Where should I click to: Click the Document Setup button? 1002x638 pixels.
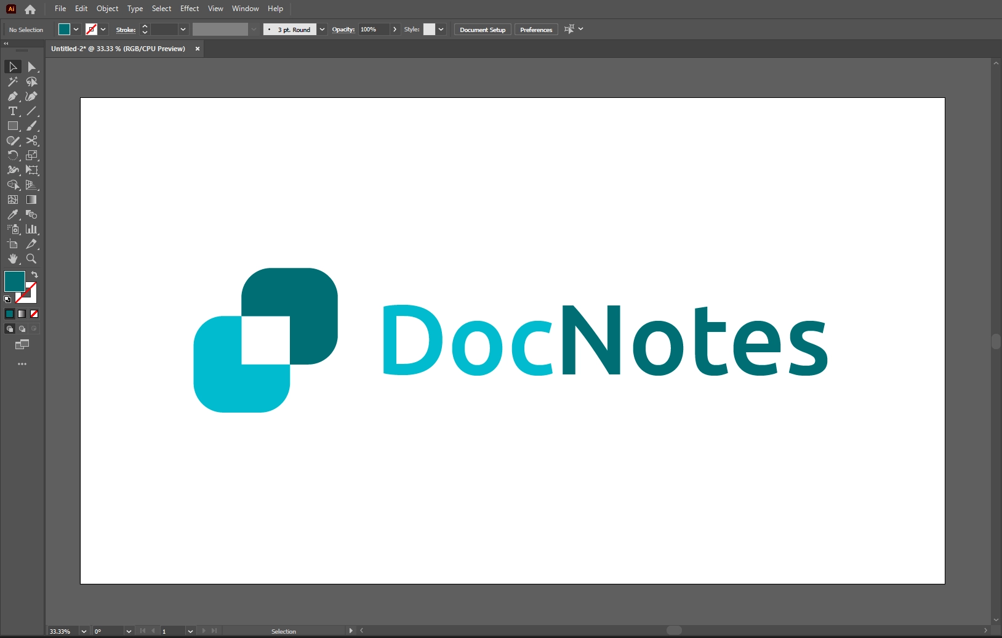tap(483, 30)
